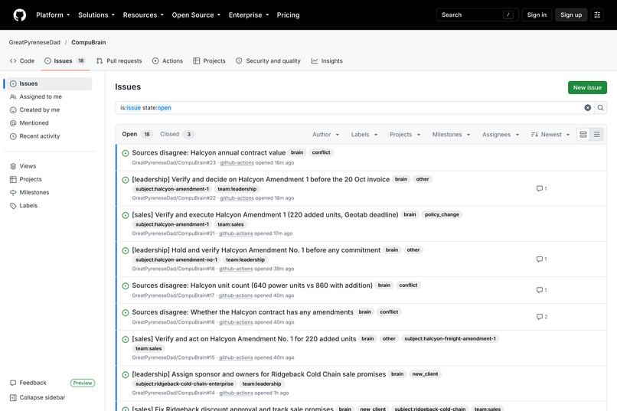Open GreatPyreneseDad owner link
This screenshot has height=411, width=617.
coord(34,42)
